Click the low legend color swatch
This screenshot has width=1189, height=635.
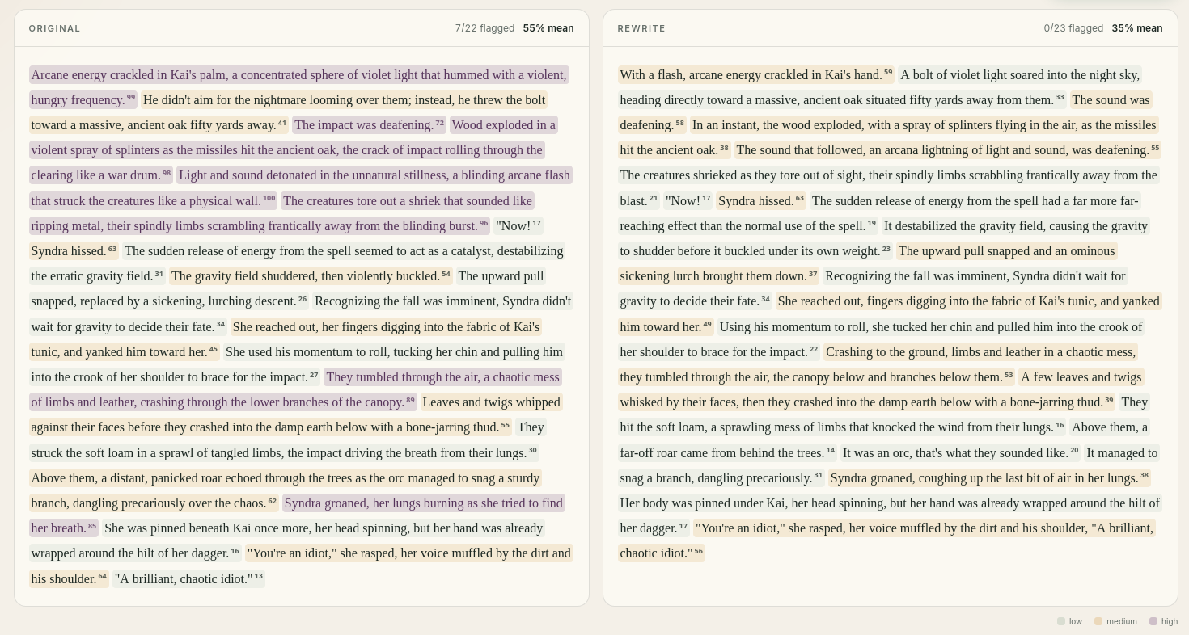[x=1061, y=621]
